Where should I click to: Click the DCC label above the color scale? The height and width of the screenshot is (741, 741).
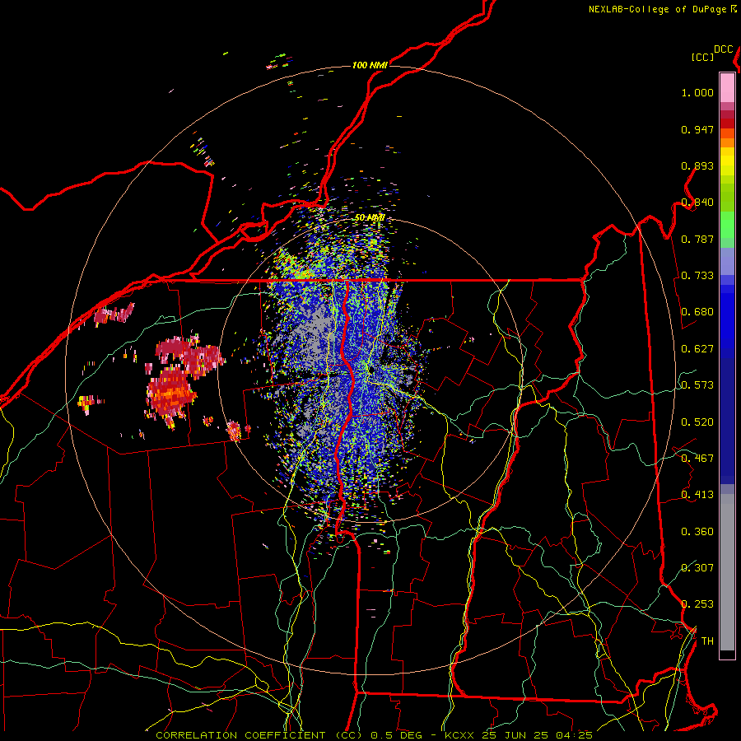(723, 49)
